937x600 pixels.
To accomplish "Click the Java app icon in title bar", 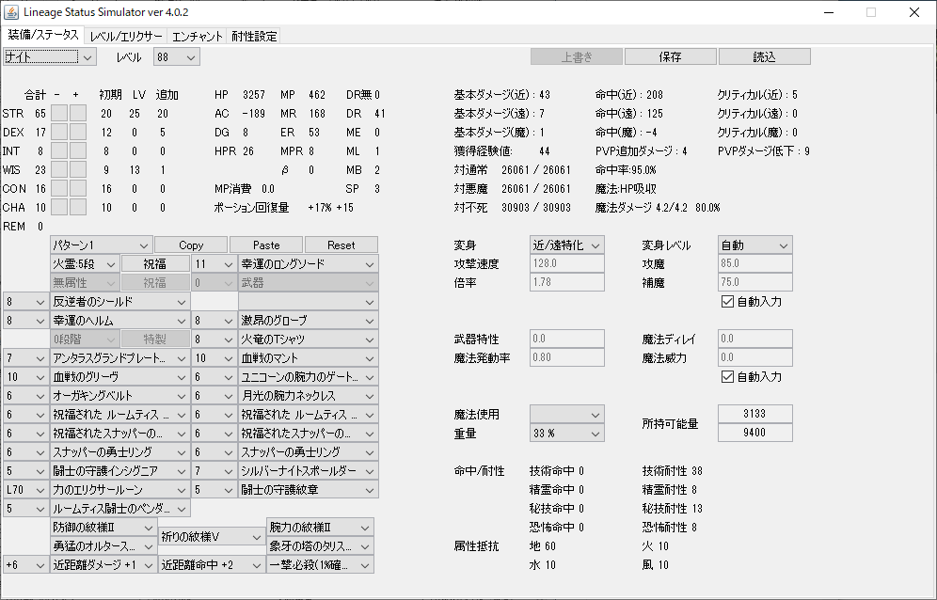I will (12, 12).
